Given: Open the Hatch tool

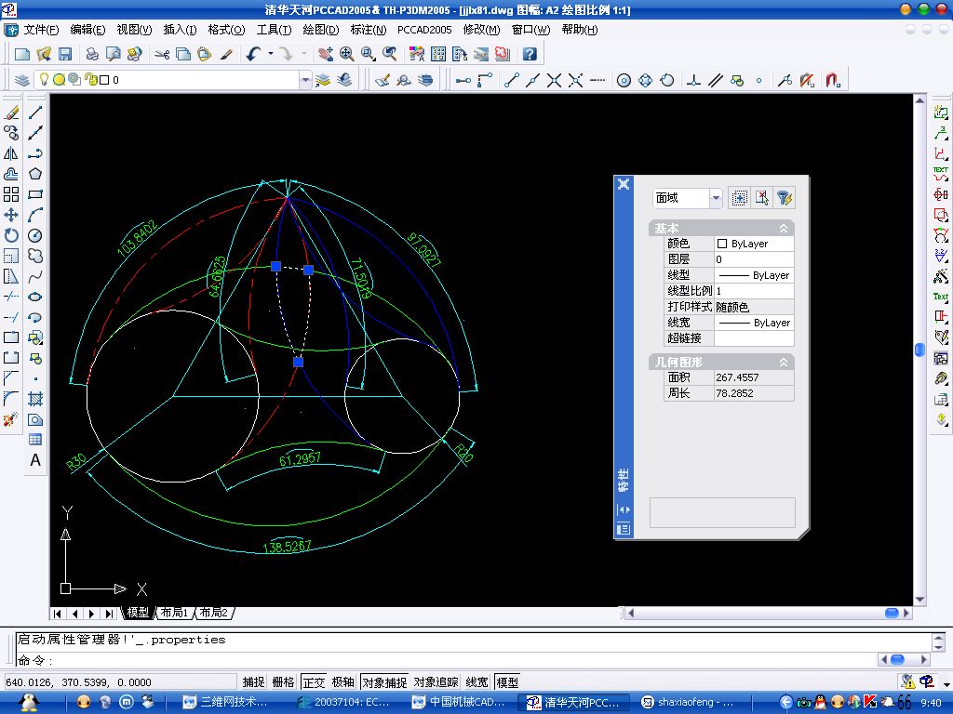Looking at the screenshot, I should [35, 399].
